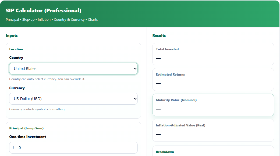The width and height of the screenshot is (280, 156).
Task: Open the Country dropdown showing United States
Action: pos(73,69)
